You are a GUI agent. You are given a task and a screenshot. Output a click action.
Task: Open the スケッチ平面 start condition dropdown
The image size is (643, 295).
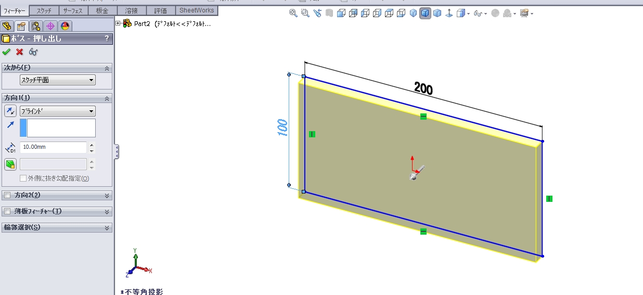pos(57,80)
